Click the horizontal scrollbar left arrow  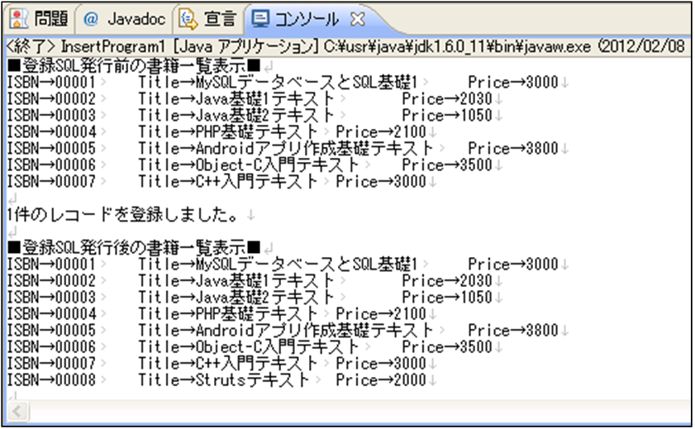(x=16, y=411)
